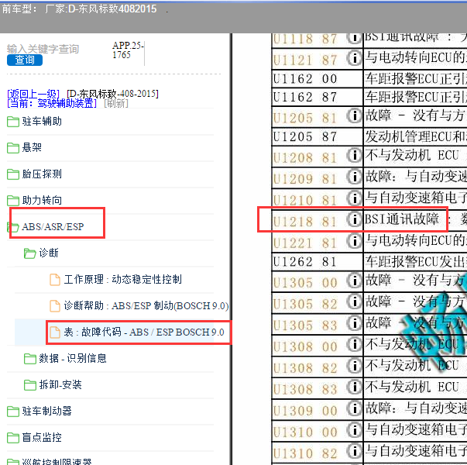Screen dimensions: 467x465
Task: Select fault code U1162 00
Action: coord(305,79)
